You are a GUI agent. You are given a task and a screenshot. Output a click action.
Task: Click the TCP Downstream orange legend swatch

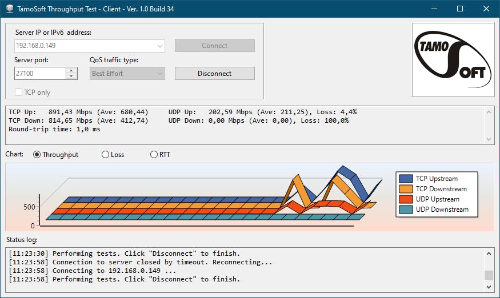tap(406, 189)
